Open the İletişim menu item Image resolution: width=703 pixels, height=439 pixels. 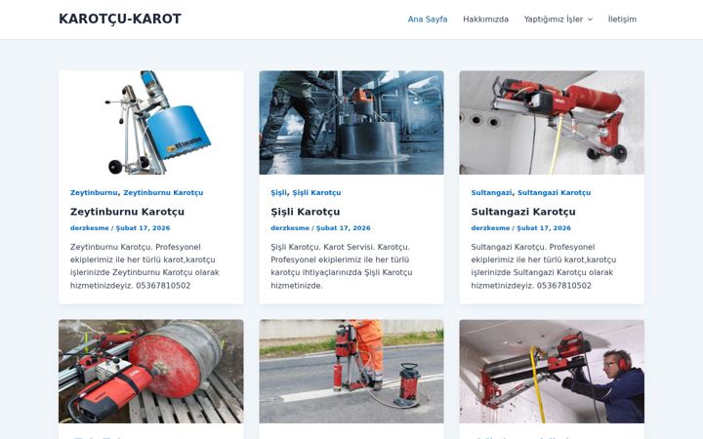[622, 20]
